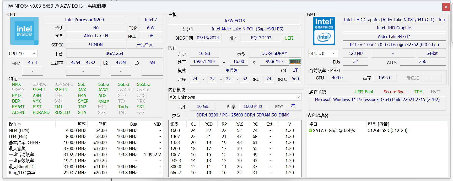Expand the "#0: Unknown" memory module dropdown
The image size is (453, 181).
[x=235, y=97]
